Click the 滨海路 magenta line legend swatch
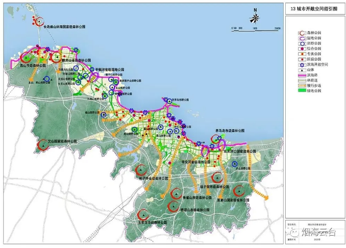346x248 pixels. tap(302, 75)
